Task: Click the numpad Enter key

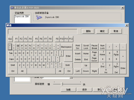Action: click(123, 68)
